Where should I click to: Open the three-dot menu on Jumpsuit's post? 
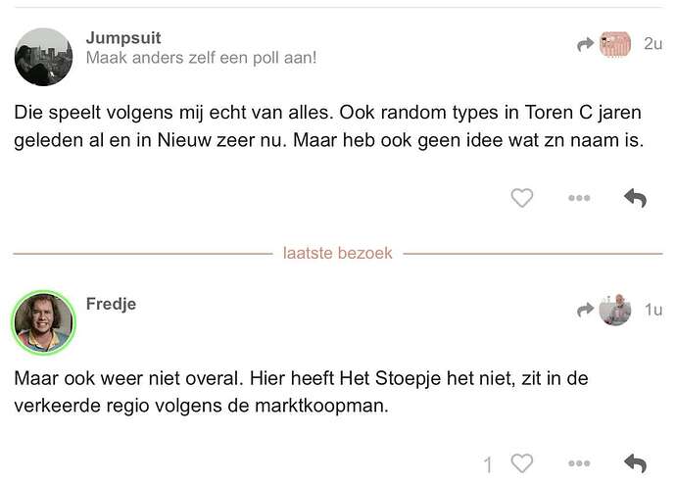[x=579, y=198]
